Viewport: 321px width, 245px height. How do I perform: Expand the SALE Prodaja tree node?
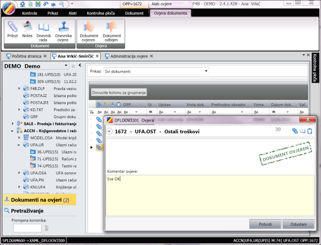(x=12, y=123)
